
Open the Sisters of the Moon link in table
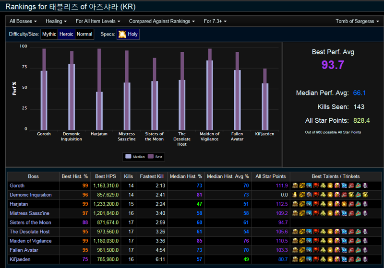click(x=30, y=222)
